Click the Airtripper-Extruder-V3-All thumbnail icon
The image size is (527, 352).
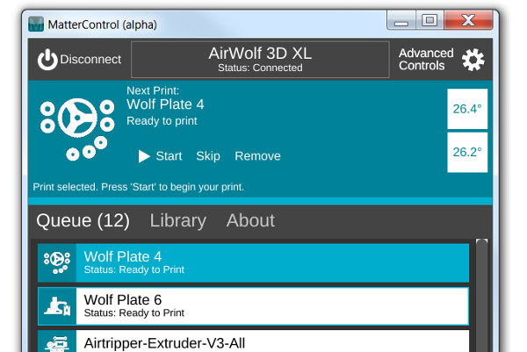click(57, 341)
